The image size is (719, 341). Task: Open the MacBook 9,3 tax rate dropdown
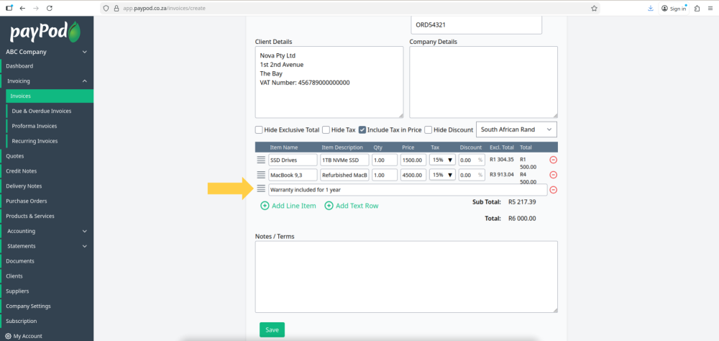442,175
